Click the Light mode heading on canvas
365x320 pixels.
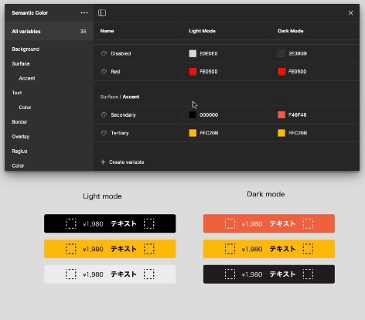102,196
